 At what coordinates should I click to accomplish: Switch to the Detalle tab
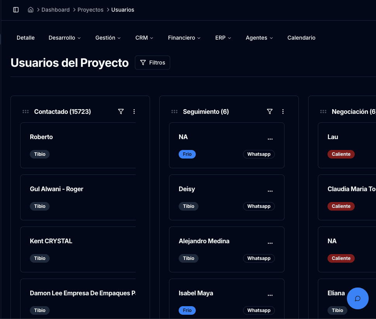(x=26, y=38)
